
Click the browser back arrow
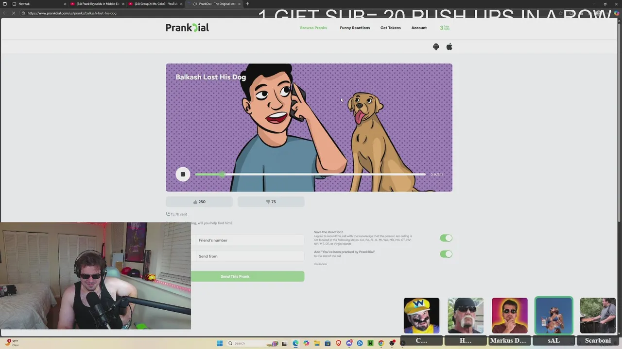[5, 13]
